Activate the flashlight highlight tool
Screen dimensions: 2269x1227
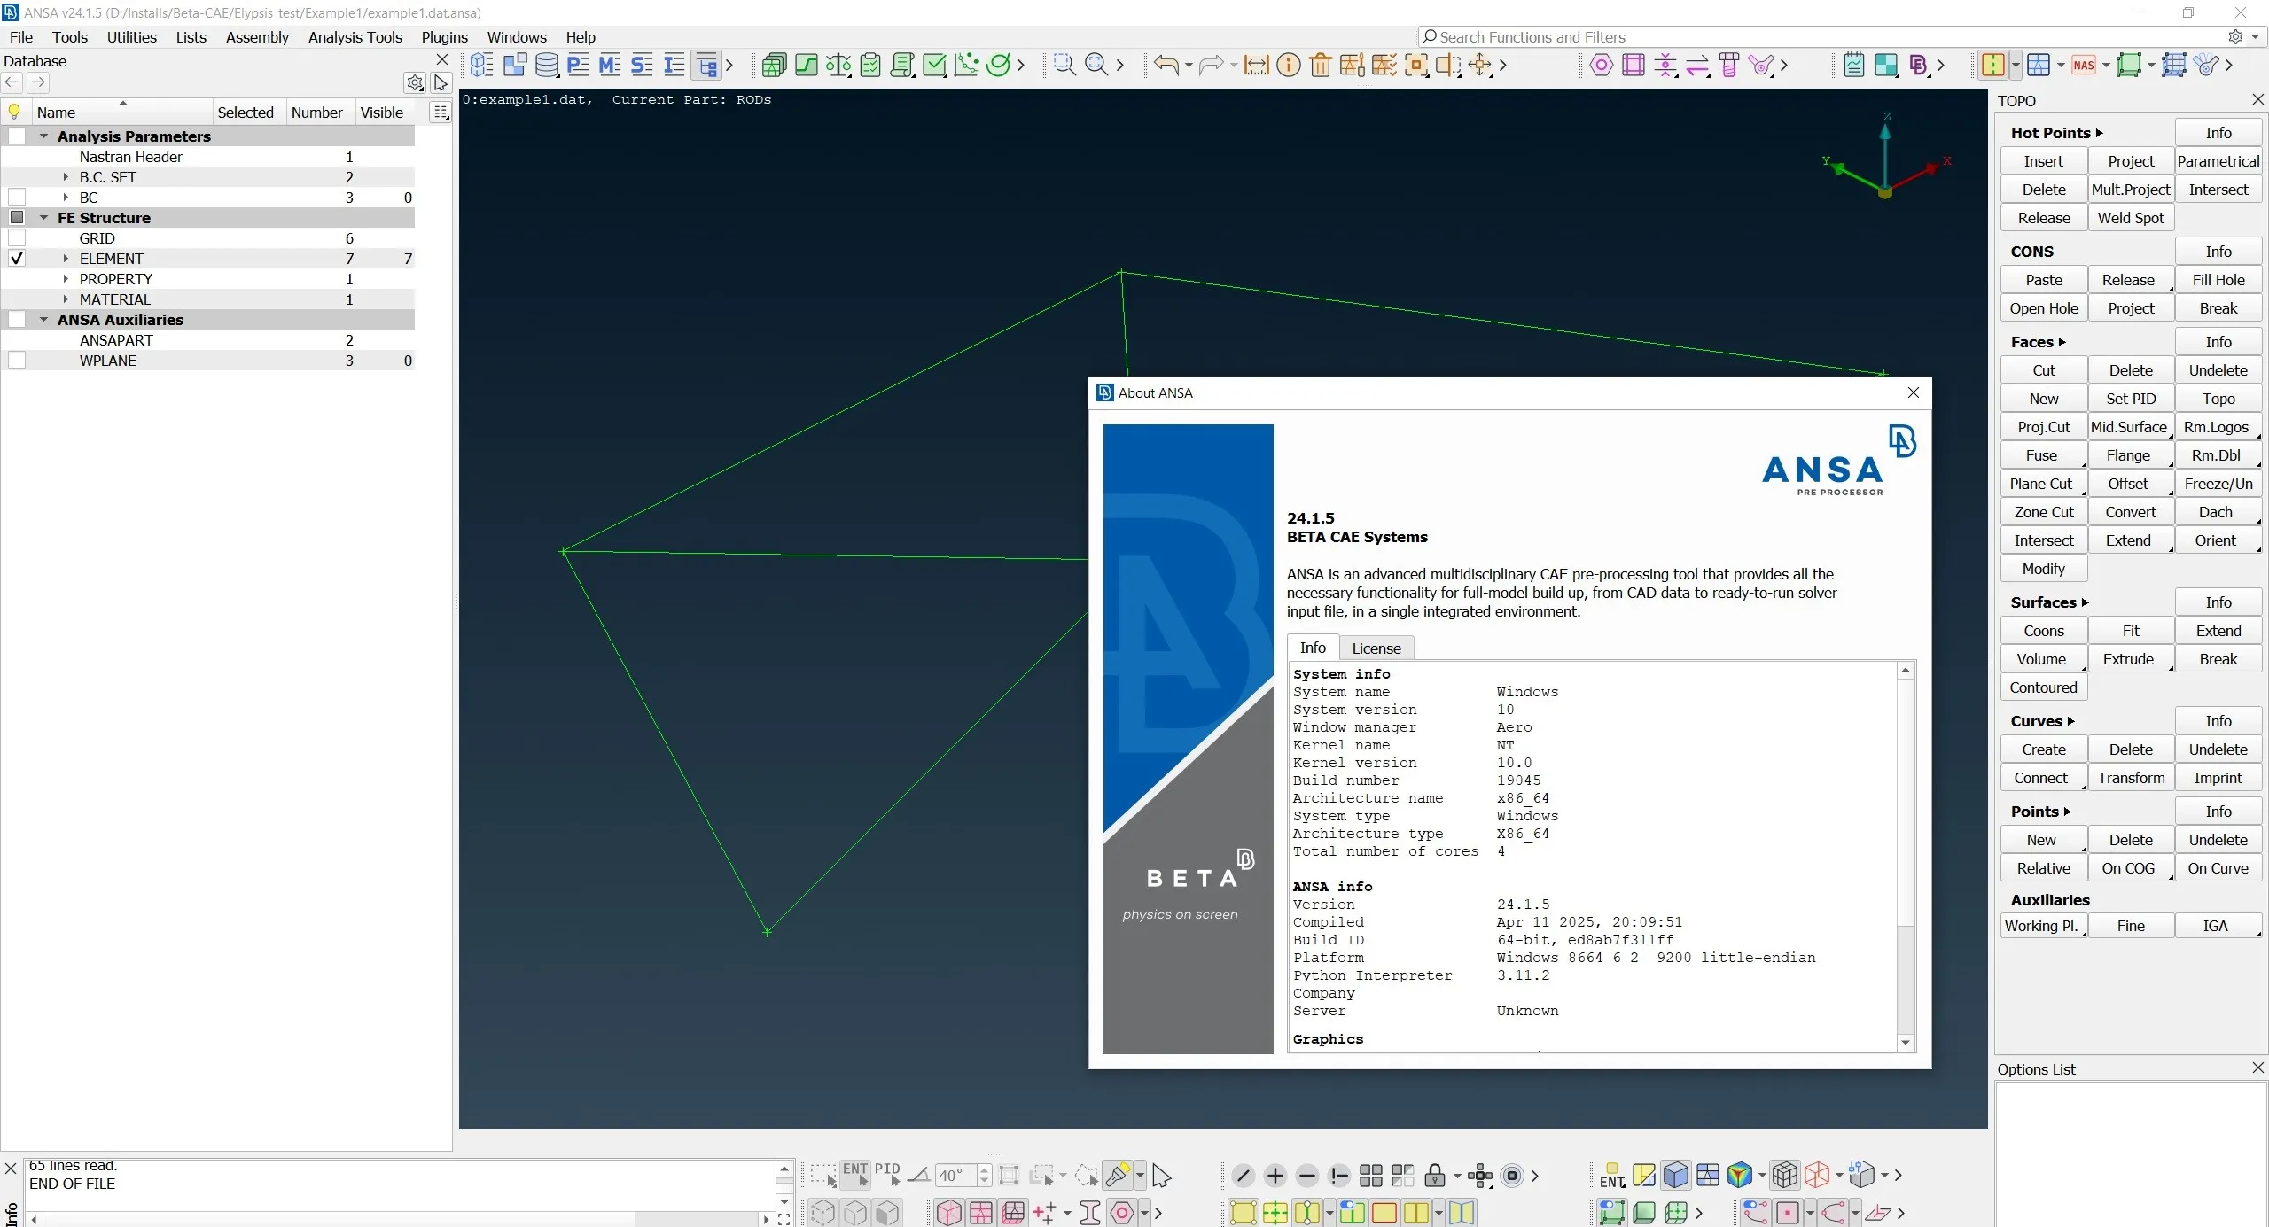(1117, 1176)
